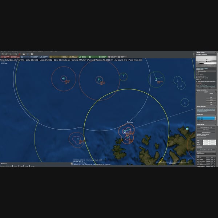
Task: Collapse the Group Fuel section arrow
Action: pyautogui.click(x=215, y=115)
